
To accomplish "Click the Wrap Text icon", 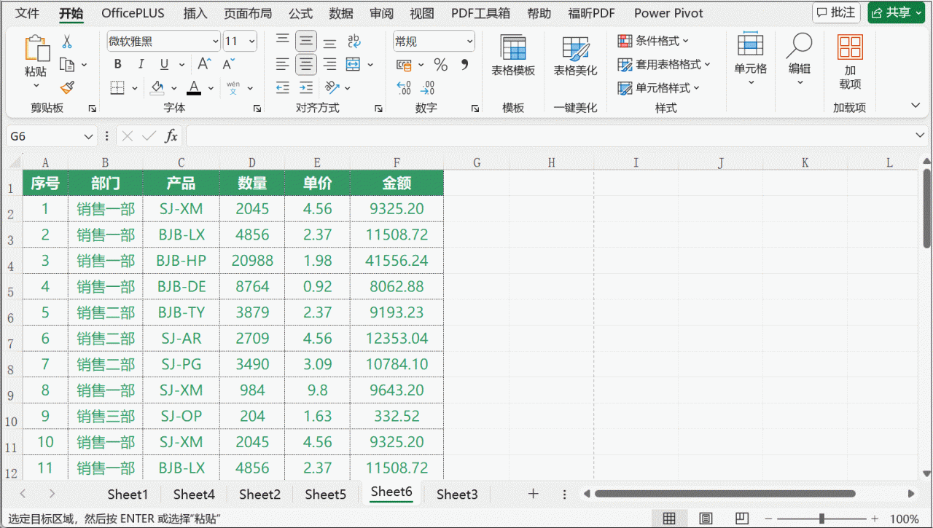I will (x=354, y=41).
